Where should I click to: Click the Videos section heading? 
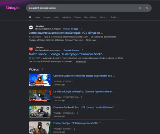coord(34,69)
